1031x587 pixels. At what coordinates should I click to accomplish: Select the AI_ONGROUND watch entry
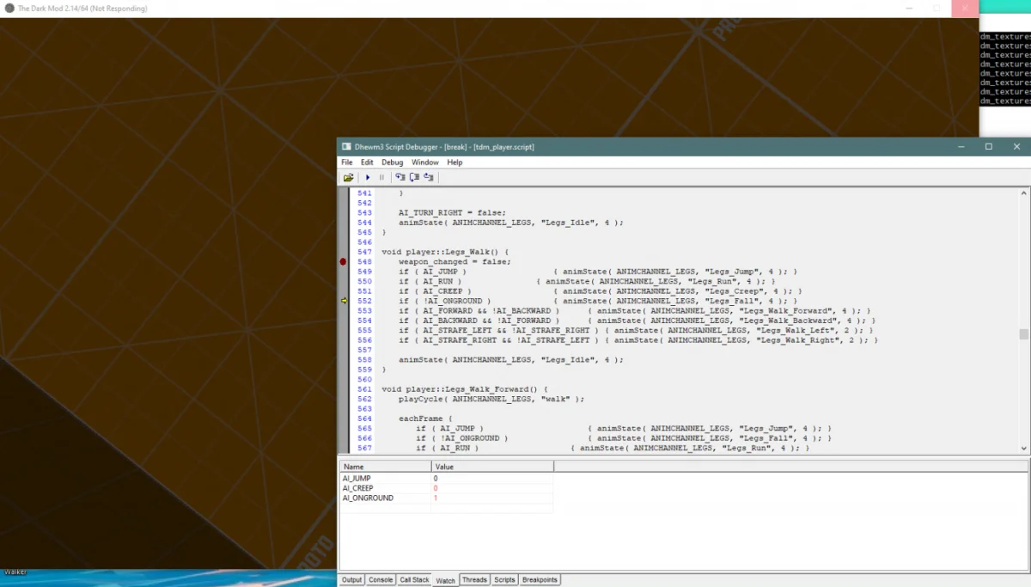pos(368,498)
